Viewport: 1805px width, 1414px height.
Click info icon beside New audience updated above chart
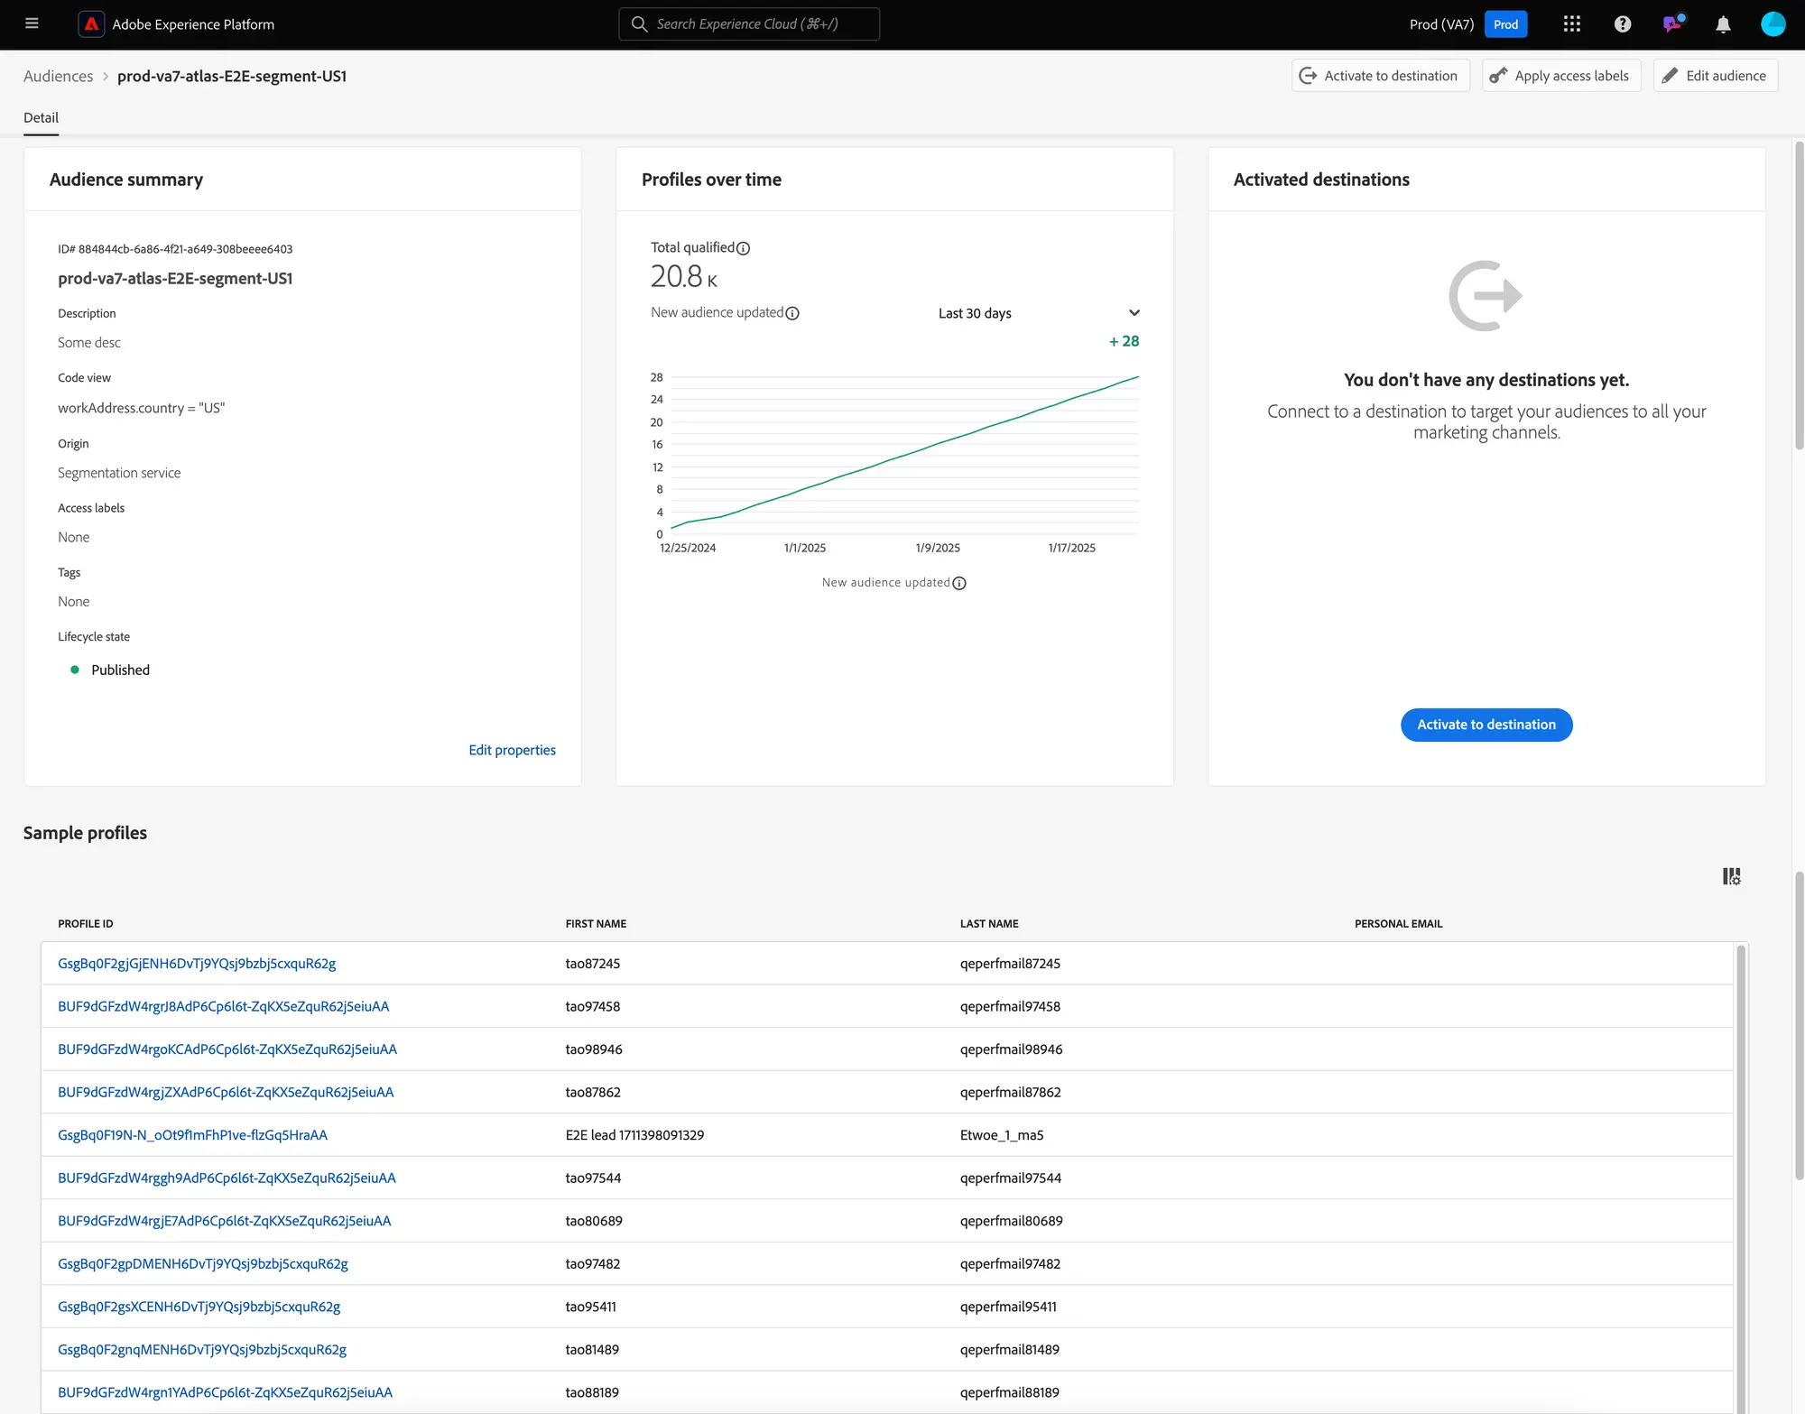click(x=792, y=313)
